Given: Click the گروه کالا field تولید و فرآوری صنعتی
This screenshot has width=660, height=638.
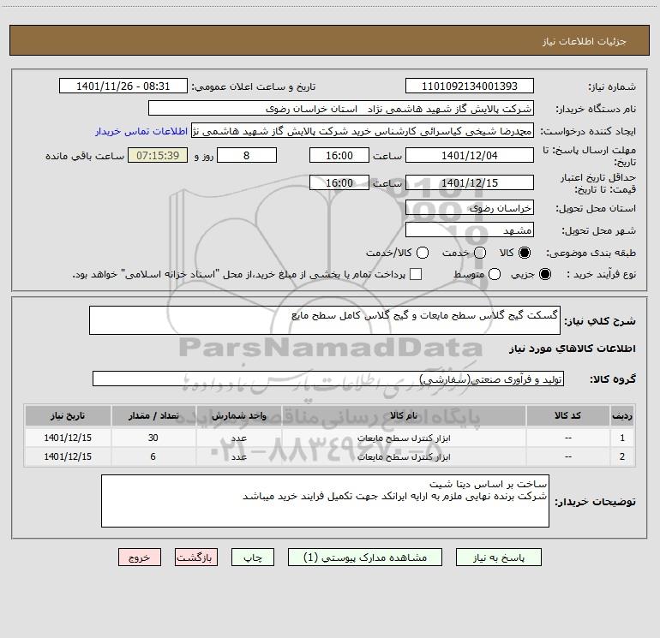Looking at the screenshot, I should point(328,379).
